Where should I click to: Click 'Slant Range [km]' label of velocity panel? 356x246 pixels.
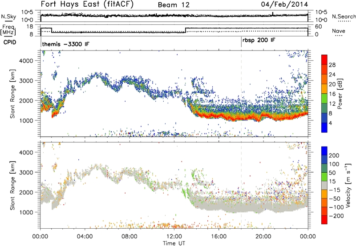point(12,185)
